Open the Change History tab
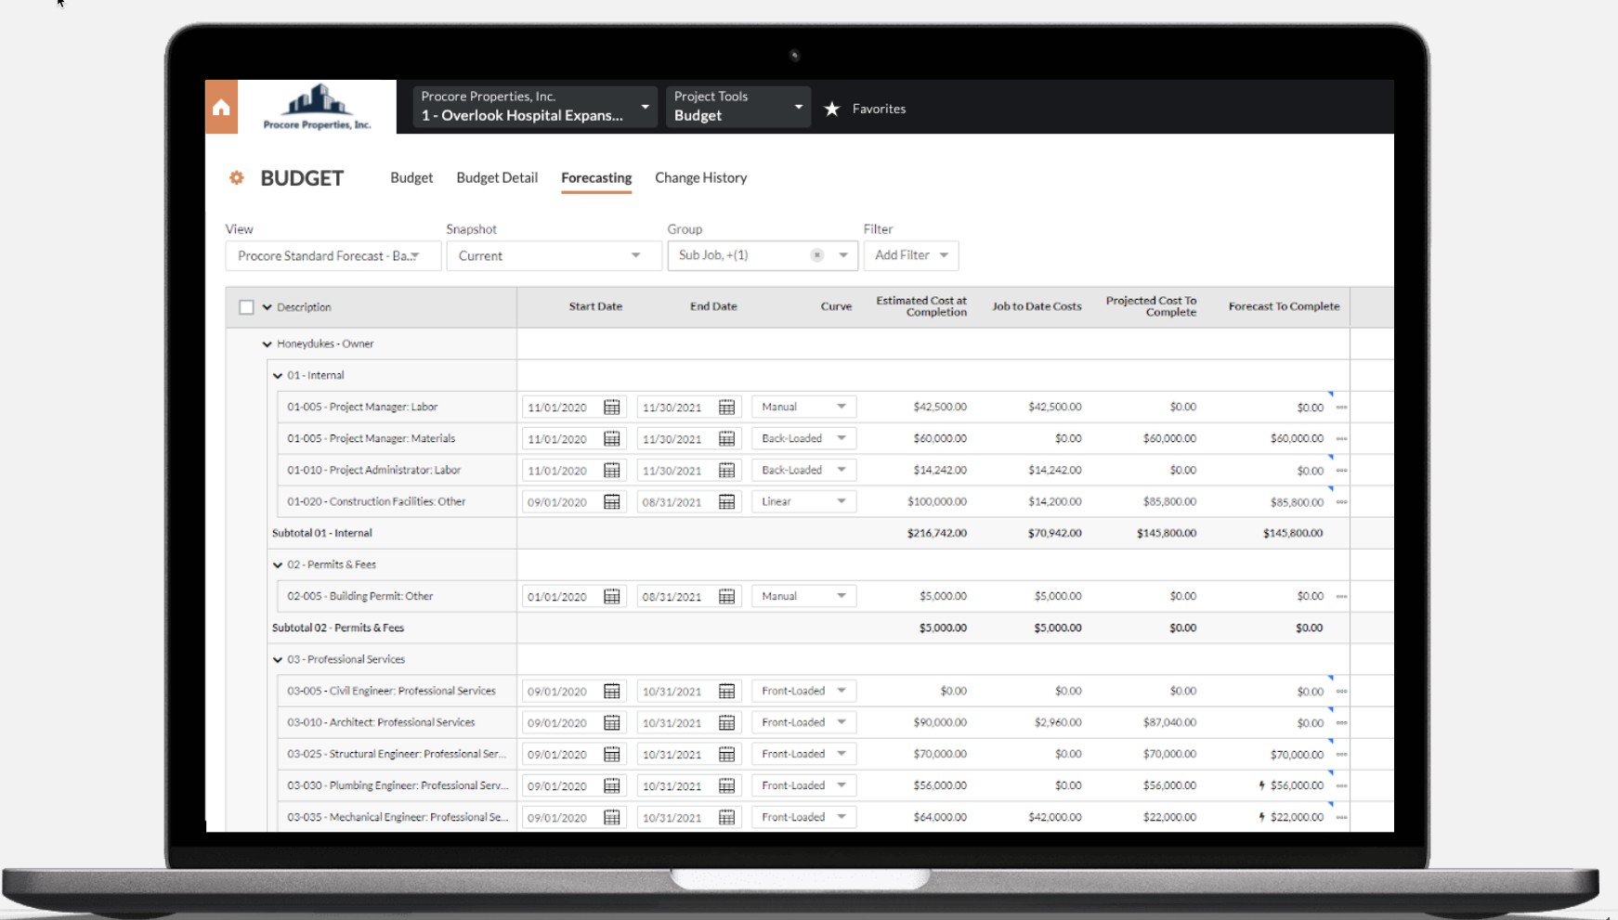 (x=701, y=177)
